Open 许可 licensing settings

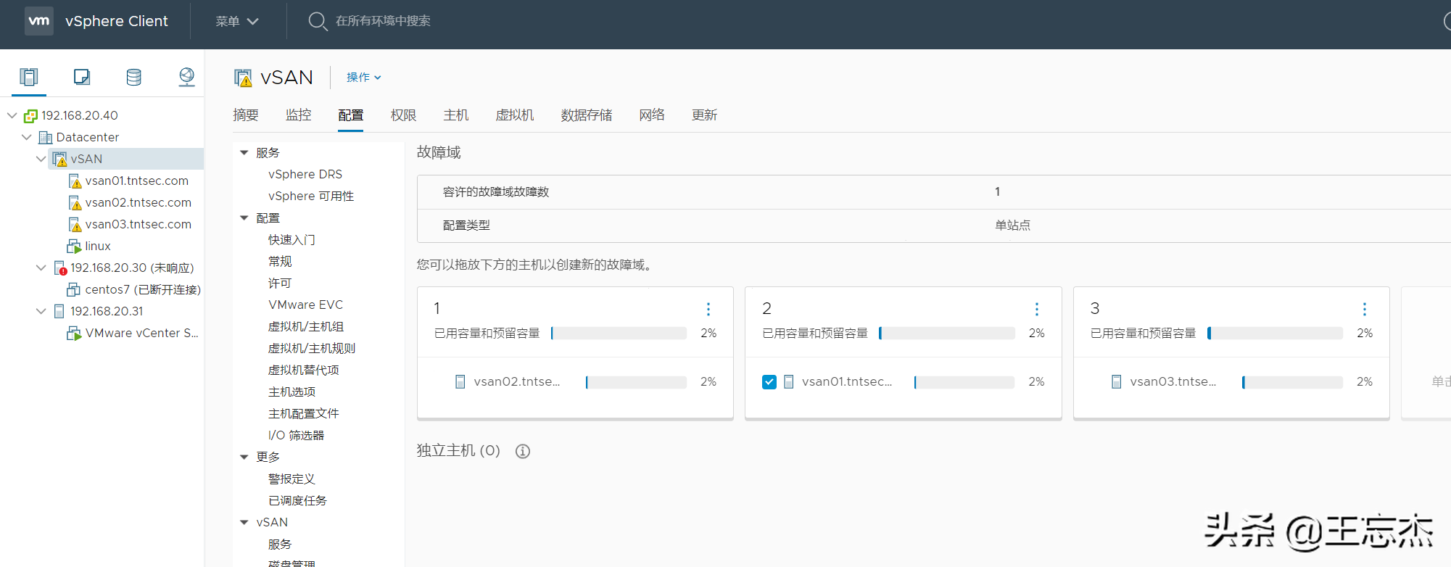[x=279, y=283]
